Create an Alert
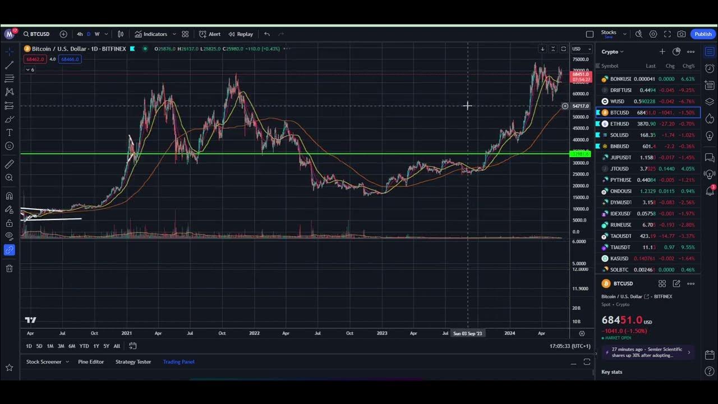The width and height of the screenshot is (718, 404). (x=210, y=34)
